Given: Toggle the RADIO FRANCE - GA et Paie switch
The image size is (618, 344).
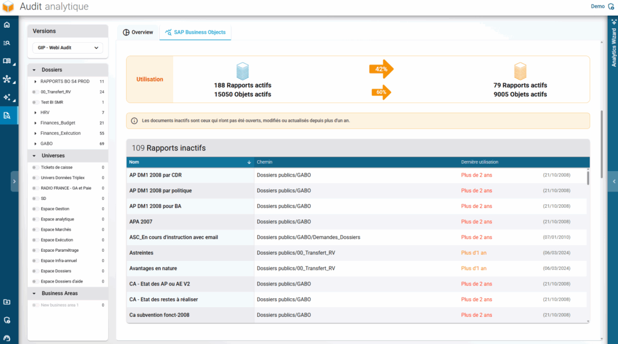Looking at the screenshot, I should pos(34,188).
